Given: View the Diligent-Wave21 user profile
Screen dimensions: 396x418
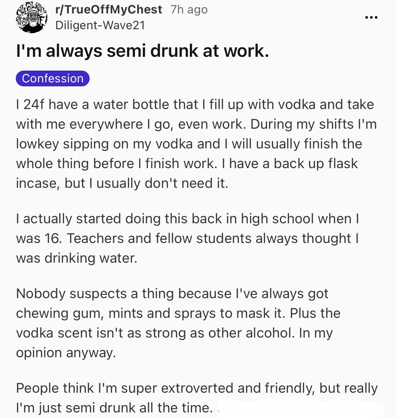Looking at the screenshot, I should click(100, 25).
